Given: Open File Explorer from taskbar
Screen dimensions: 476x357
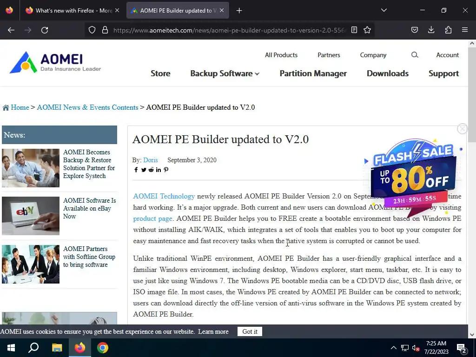Looking at the screenshot, I should click(57, 348).
